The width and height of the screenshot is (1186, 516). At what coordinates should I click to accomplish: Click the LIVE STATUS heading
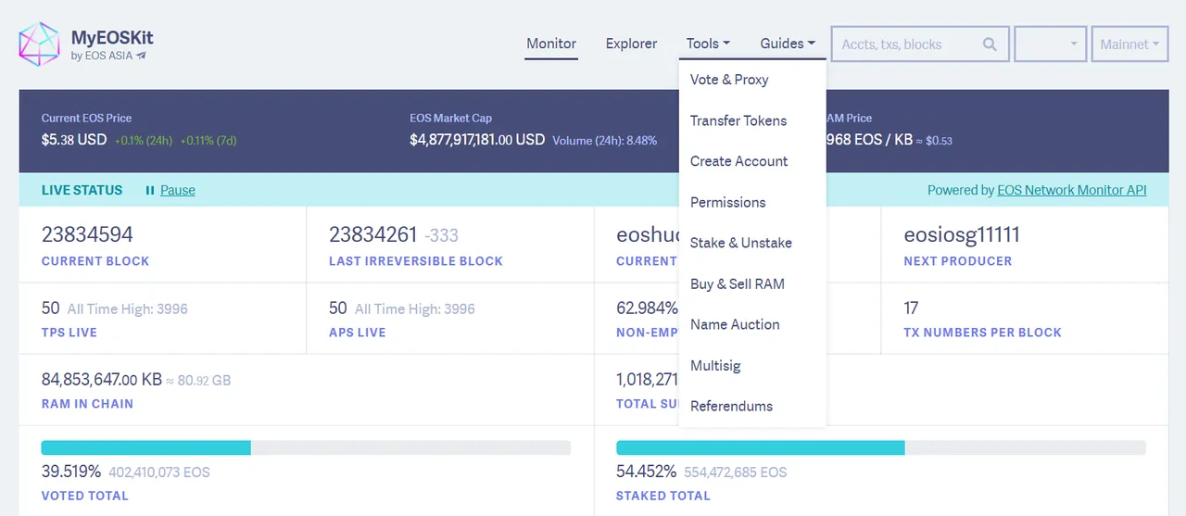click(x=82, y=190)
